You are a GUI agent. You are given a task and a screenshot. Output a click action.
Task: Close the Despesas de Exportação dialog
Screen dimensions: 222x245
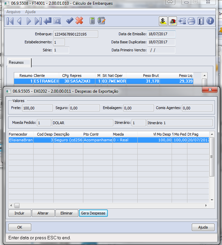(x=210, y=90)
